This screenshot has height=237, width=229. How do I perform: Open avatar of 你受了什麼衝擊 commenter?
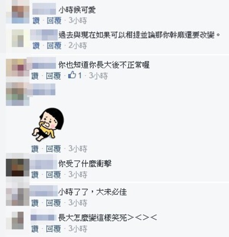click(x=18, y=168)
